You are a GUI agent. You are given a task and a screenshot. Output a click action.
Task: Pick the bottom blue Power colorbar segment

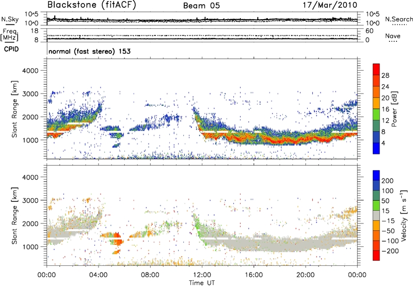376,148
